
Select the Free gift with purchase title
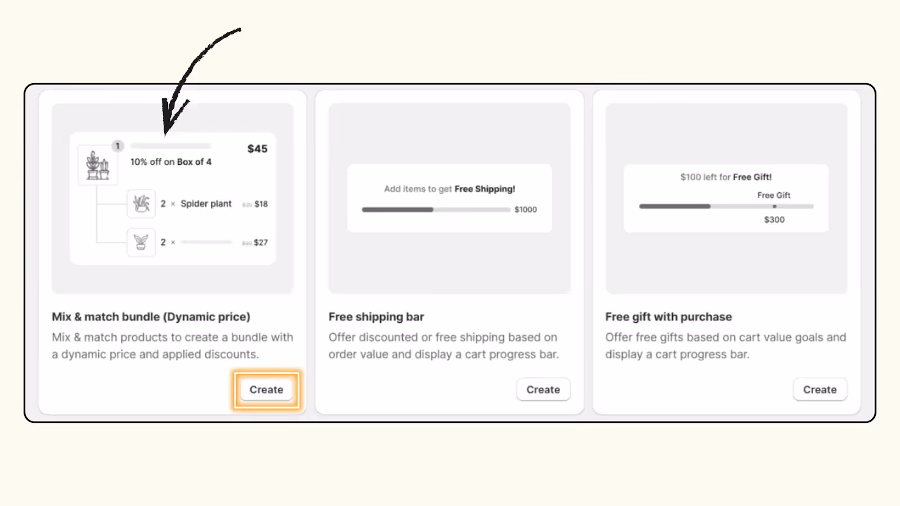tap(668, 317)
